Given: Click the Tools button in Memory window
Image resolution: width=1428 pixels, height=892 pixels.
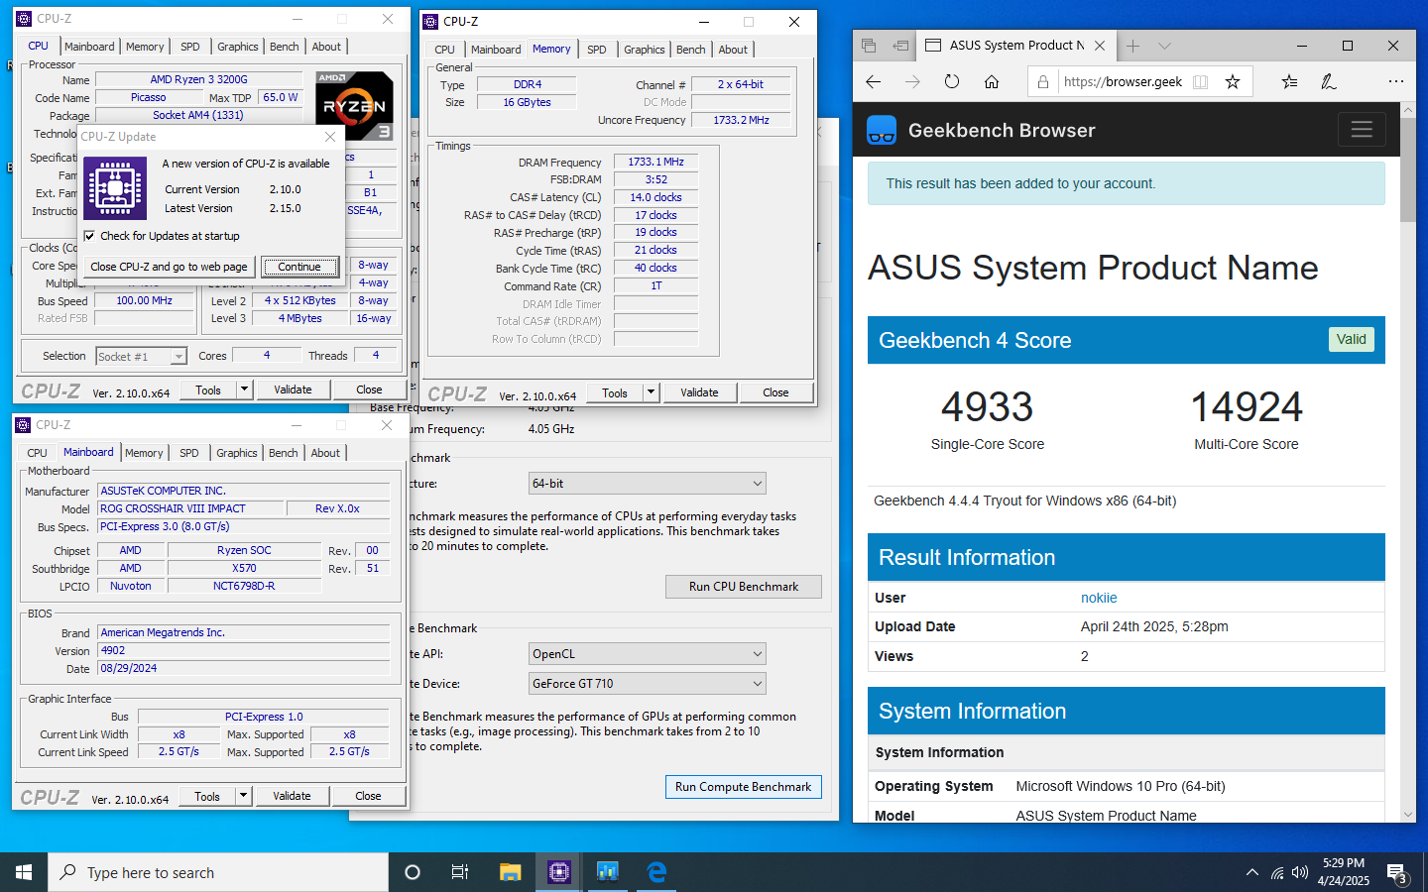Looking at the screenshot, I should [615, 392].
